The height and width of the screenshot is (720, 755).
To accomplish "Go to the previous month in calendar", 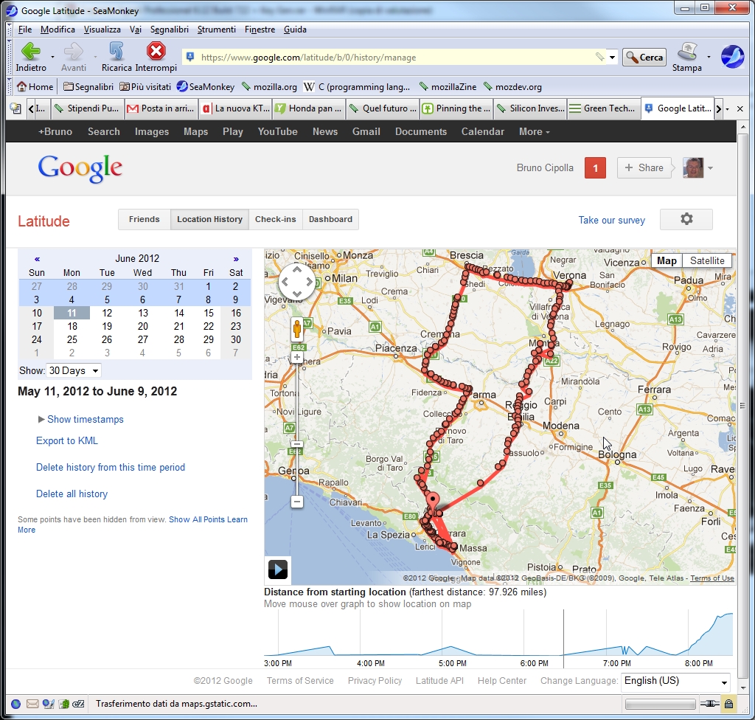I will pyautogui.click(x=37, y=259).
